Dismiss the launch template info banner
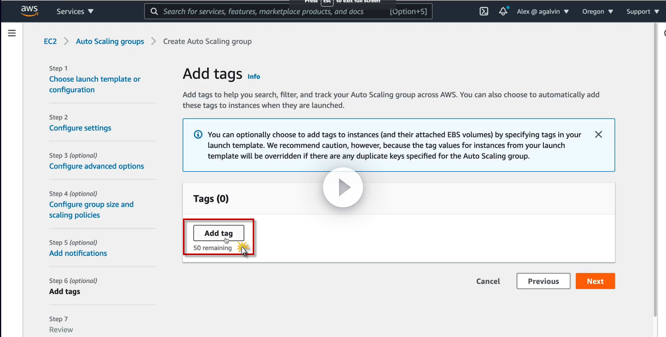666x337 pixels. (598, 134)
